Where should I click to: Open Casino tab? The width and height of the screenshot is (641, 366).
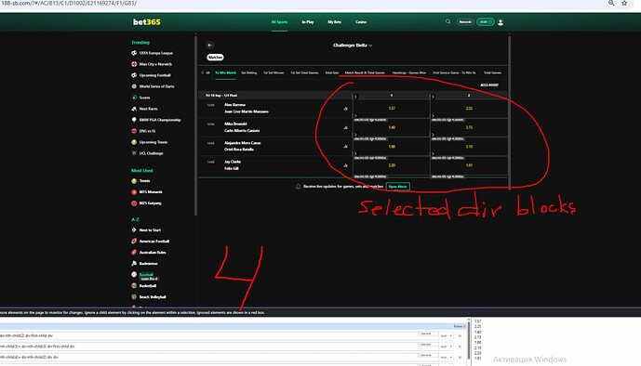[361, 22]
